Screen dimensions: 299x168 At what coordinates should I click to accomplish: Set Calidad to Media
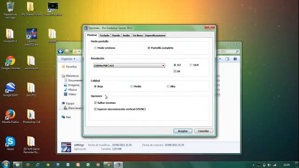[131, 86]
